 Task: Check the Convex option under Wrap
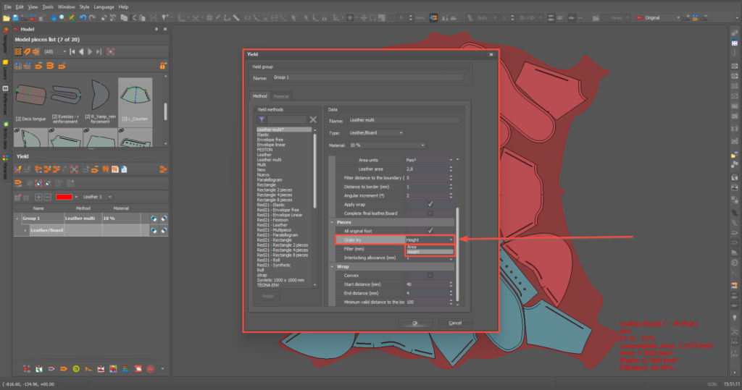(x=430, y=275)
